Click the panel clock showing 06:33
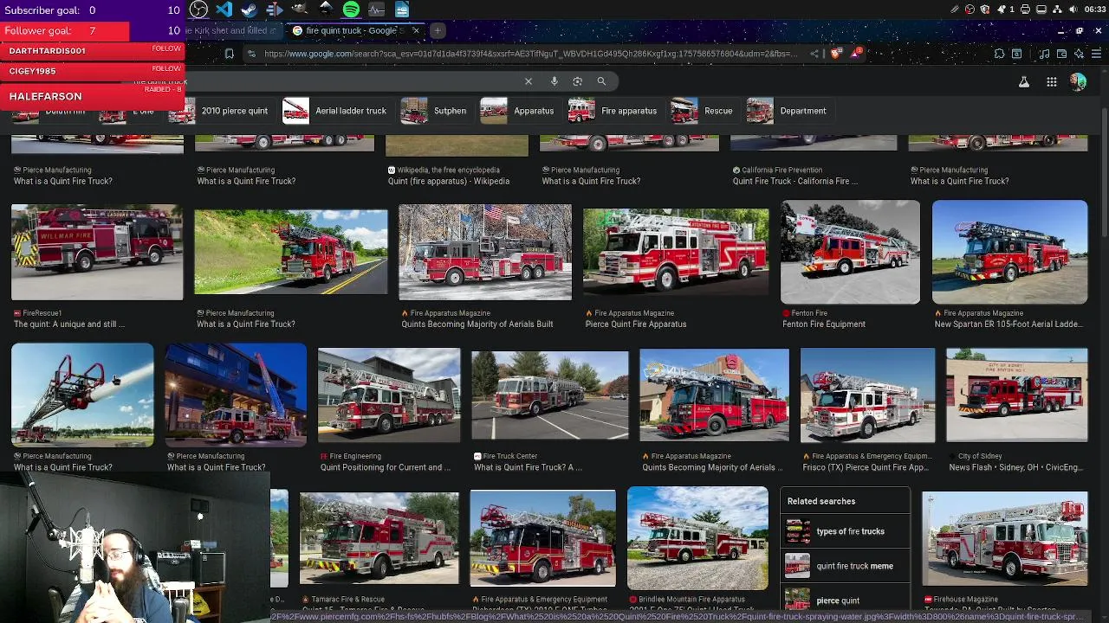This screenshot has width=1109, height=623. click(x=1095, y=10)
